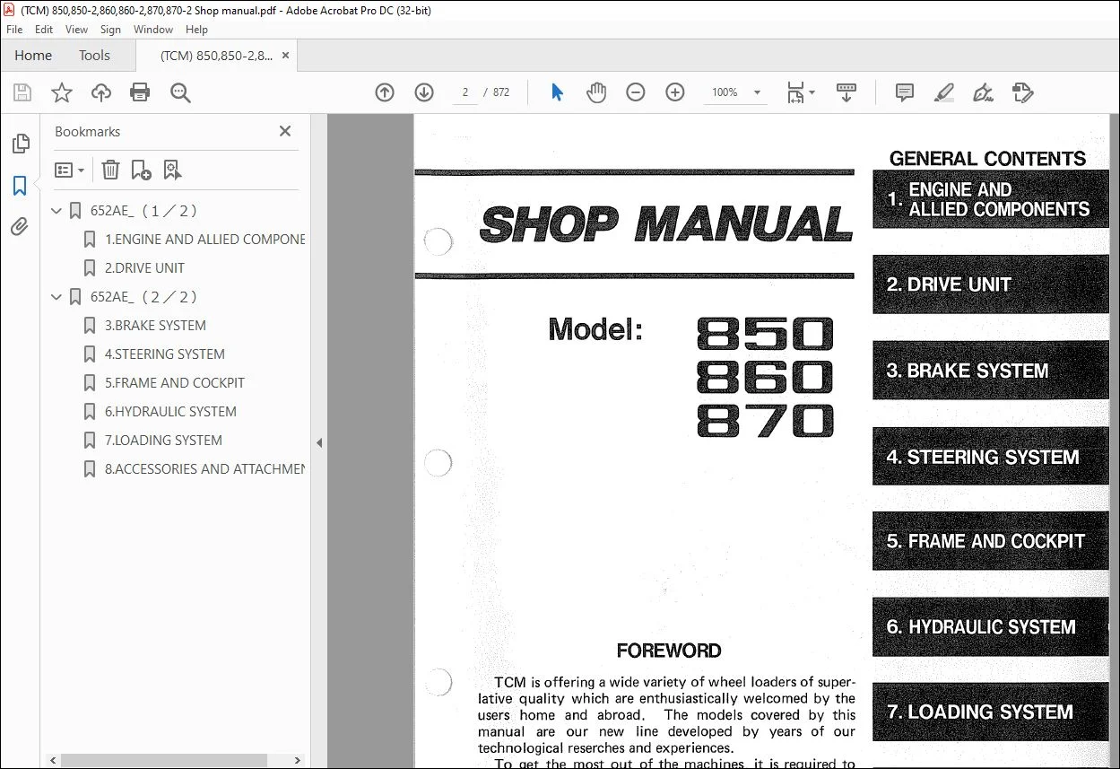The width and height of the screenshot is (1120, 769).
Task: Open Page Thumbnails panel icon
Action: click(20, 144)
